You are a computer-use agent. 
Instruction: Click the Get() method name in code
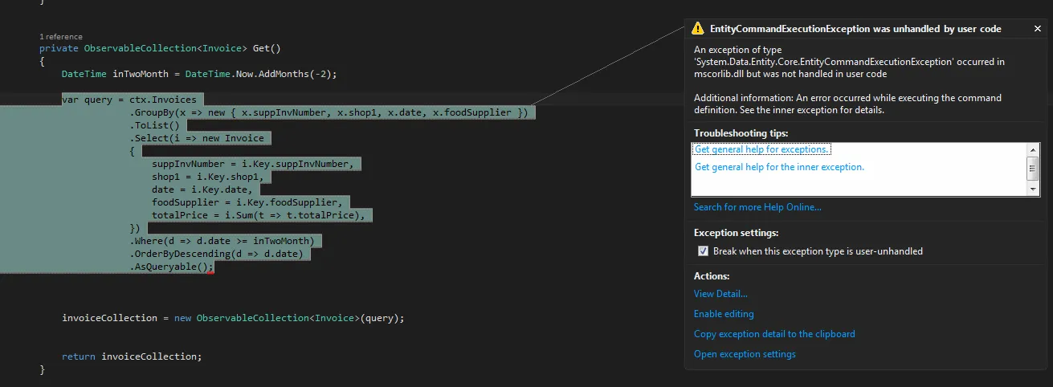click(262, 48)
